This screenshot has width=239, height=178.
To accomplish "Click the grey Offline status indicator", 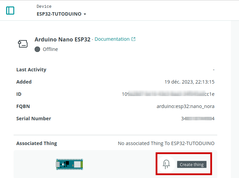I will (x=37, y=49).
